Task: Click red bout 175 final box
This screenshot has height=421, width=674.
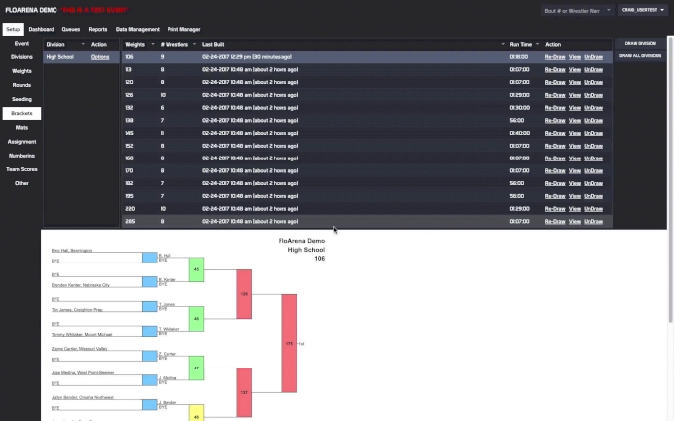Action: point(289,343)
